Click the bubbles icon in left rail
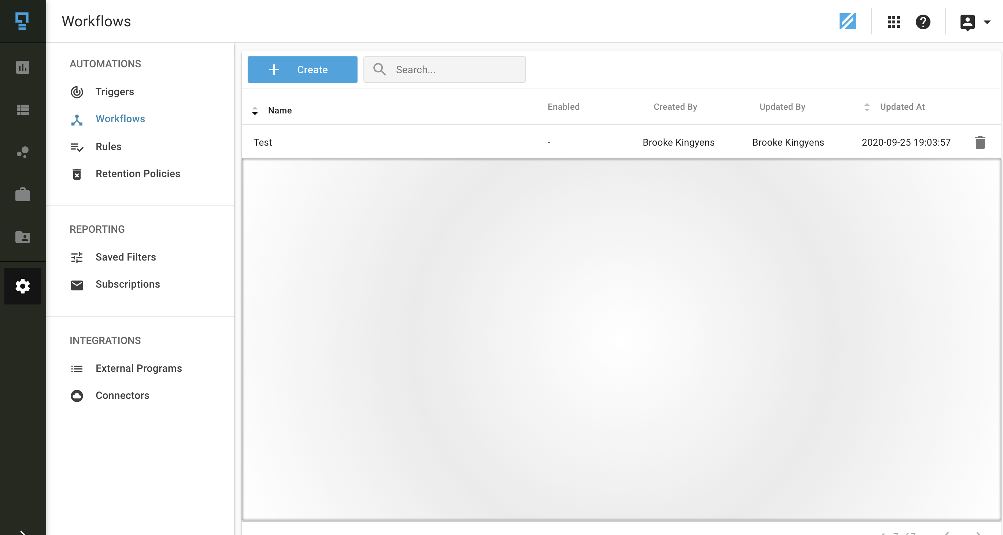The image size is (1003, 535). 23,152
